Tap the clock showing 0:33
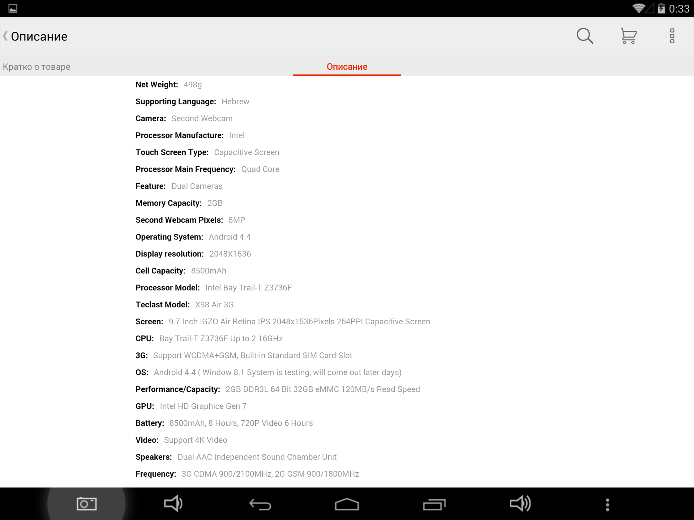 pyautogui.click(x=679, y=9)
